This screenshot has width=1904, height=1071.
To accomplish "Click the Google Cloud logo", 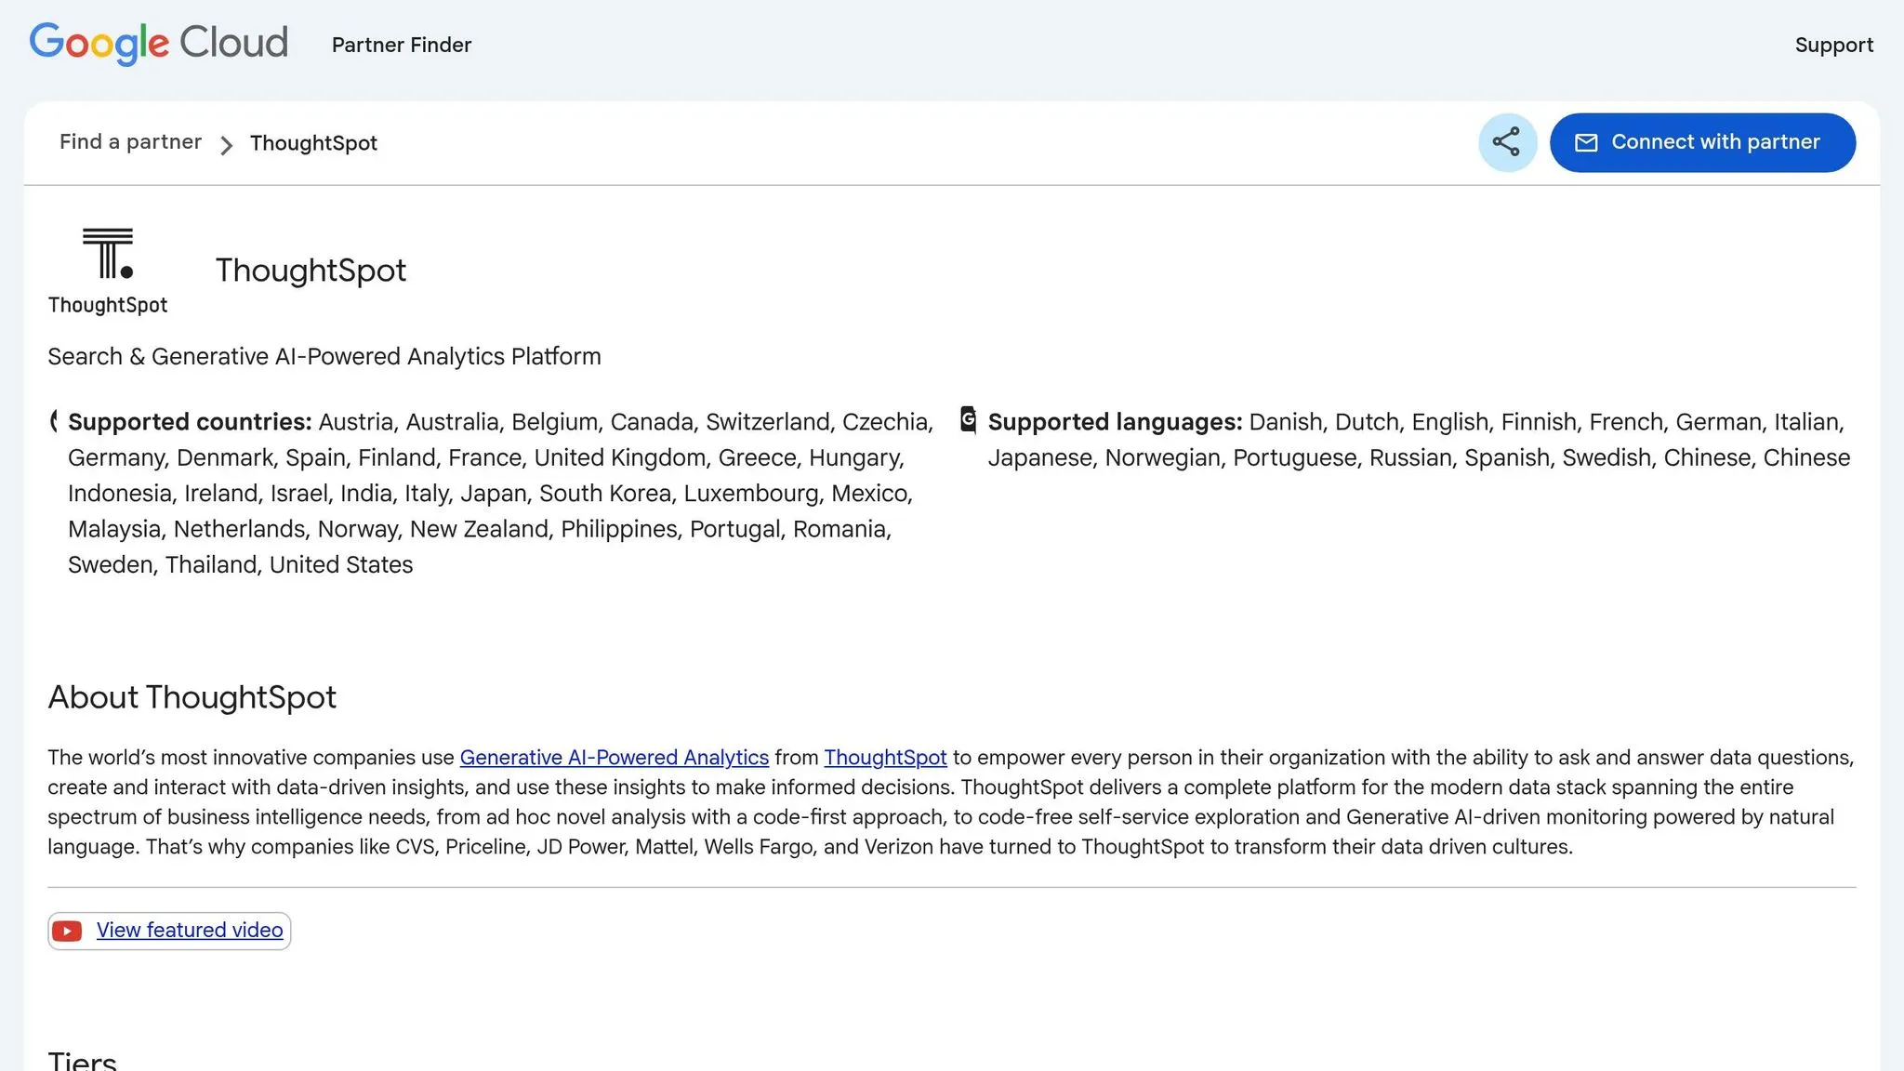I will pyautogui.click(x=159, y=44).
